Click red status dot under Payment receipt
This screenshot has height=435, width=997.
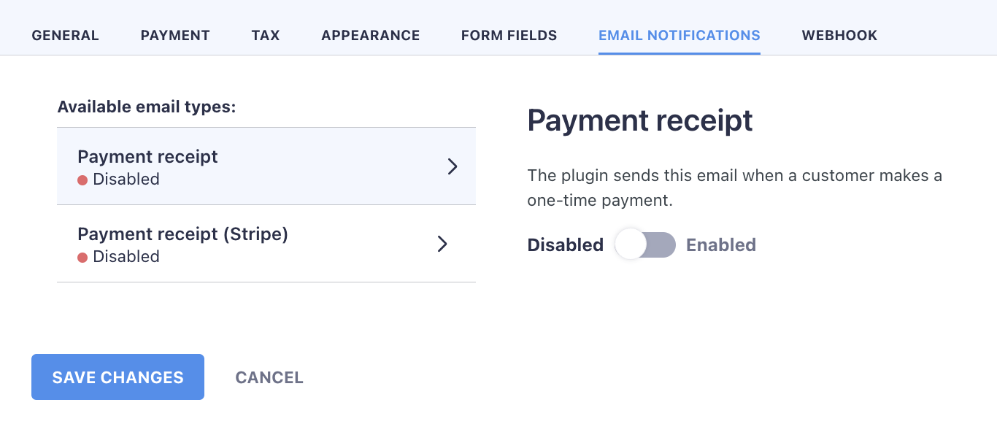[x=82, y=180]
